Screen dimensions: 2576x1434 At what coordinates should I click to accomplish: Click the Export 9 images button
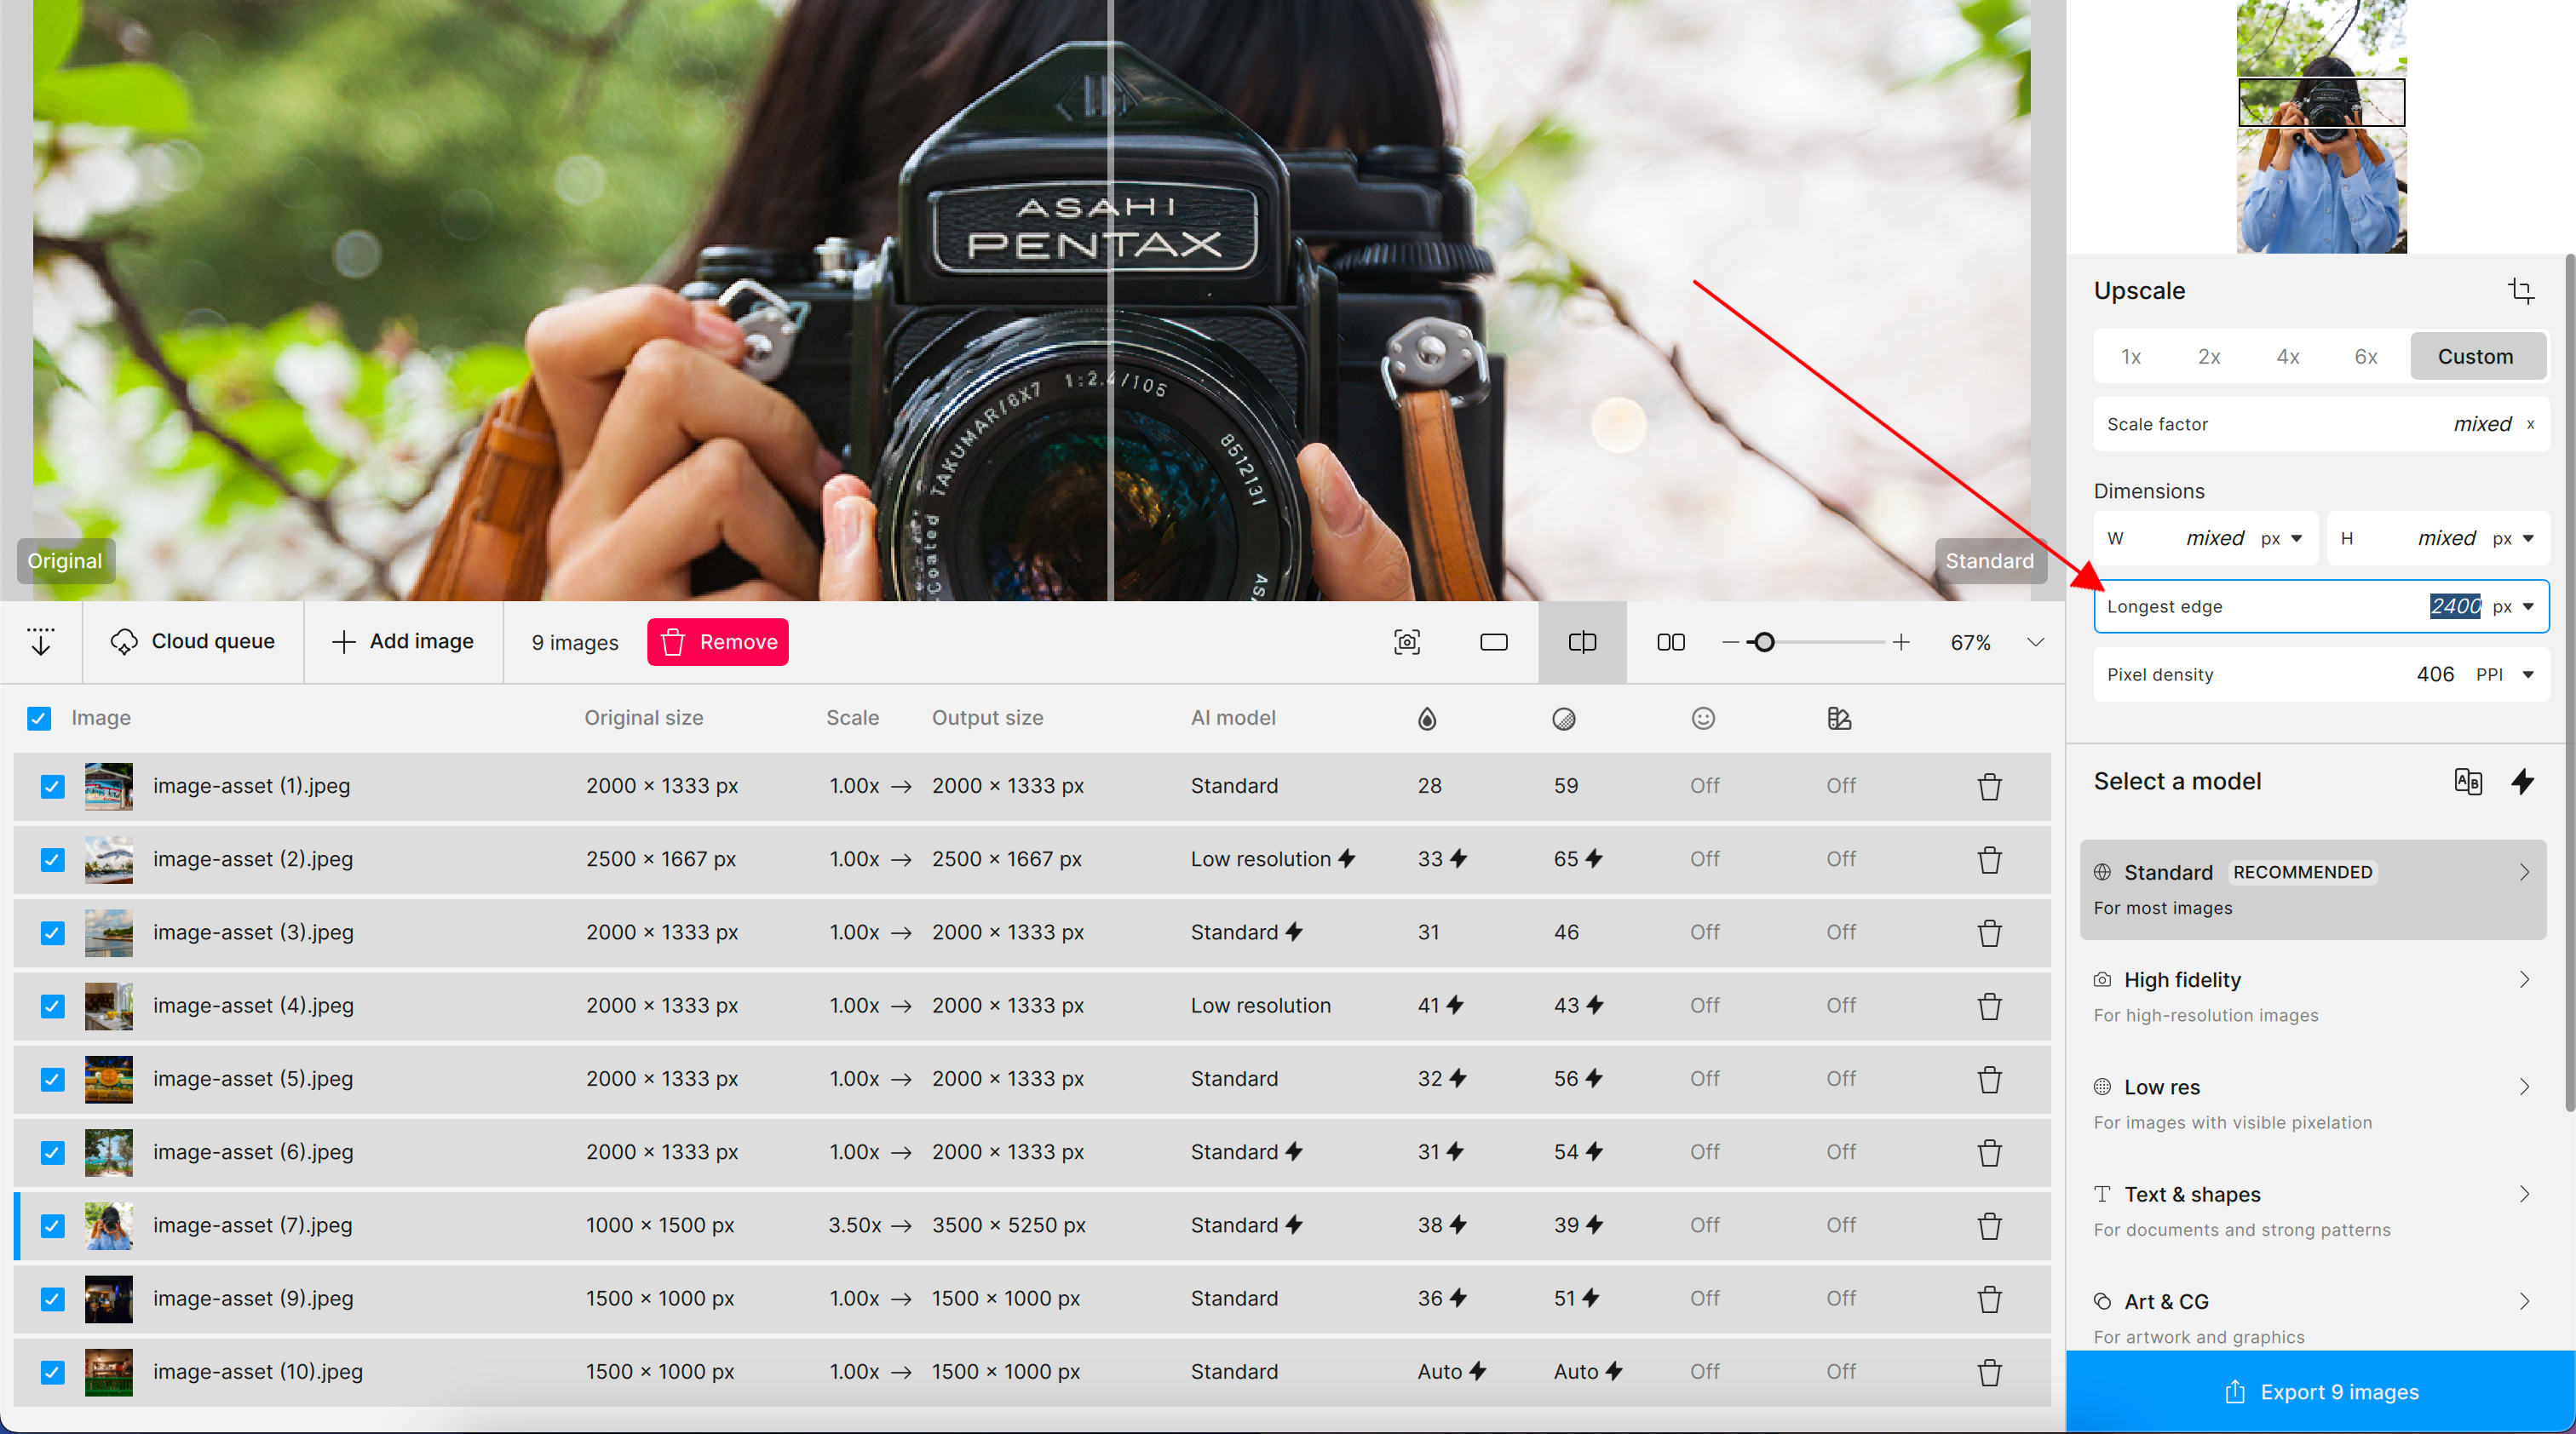coord(2320,1391)
